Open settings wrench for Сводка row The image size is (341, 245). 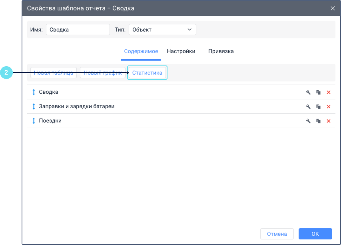tap(308, 92)
